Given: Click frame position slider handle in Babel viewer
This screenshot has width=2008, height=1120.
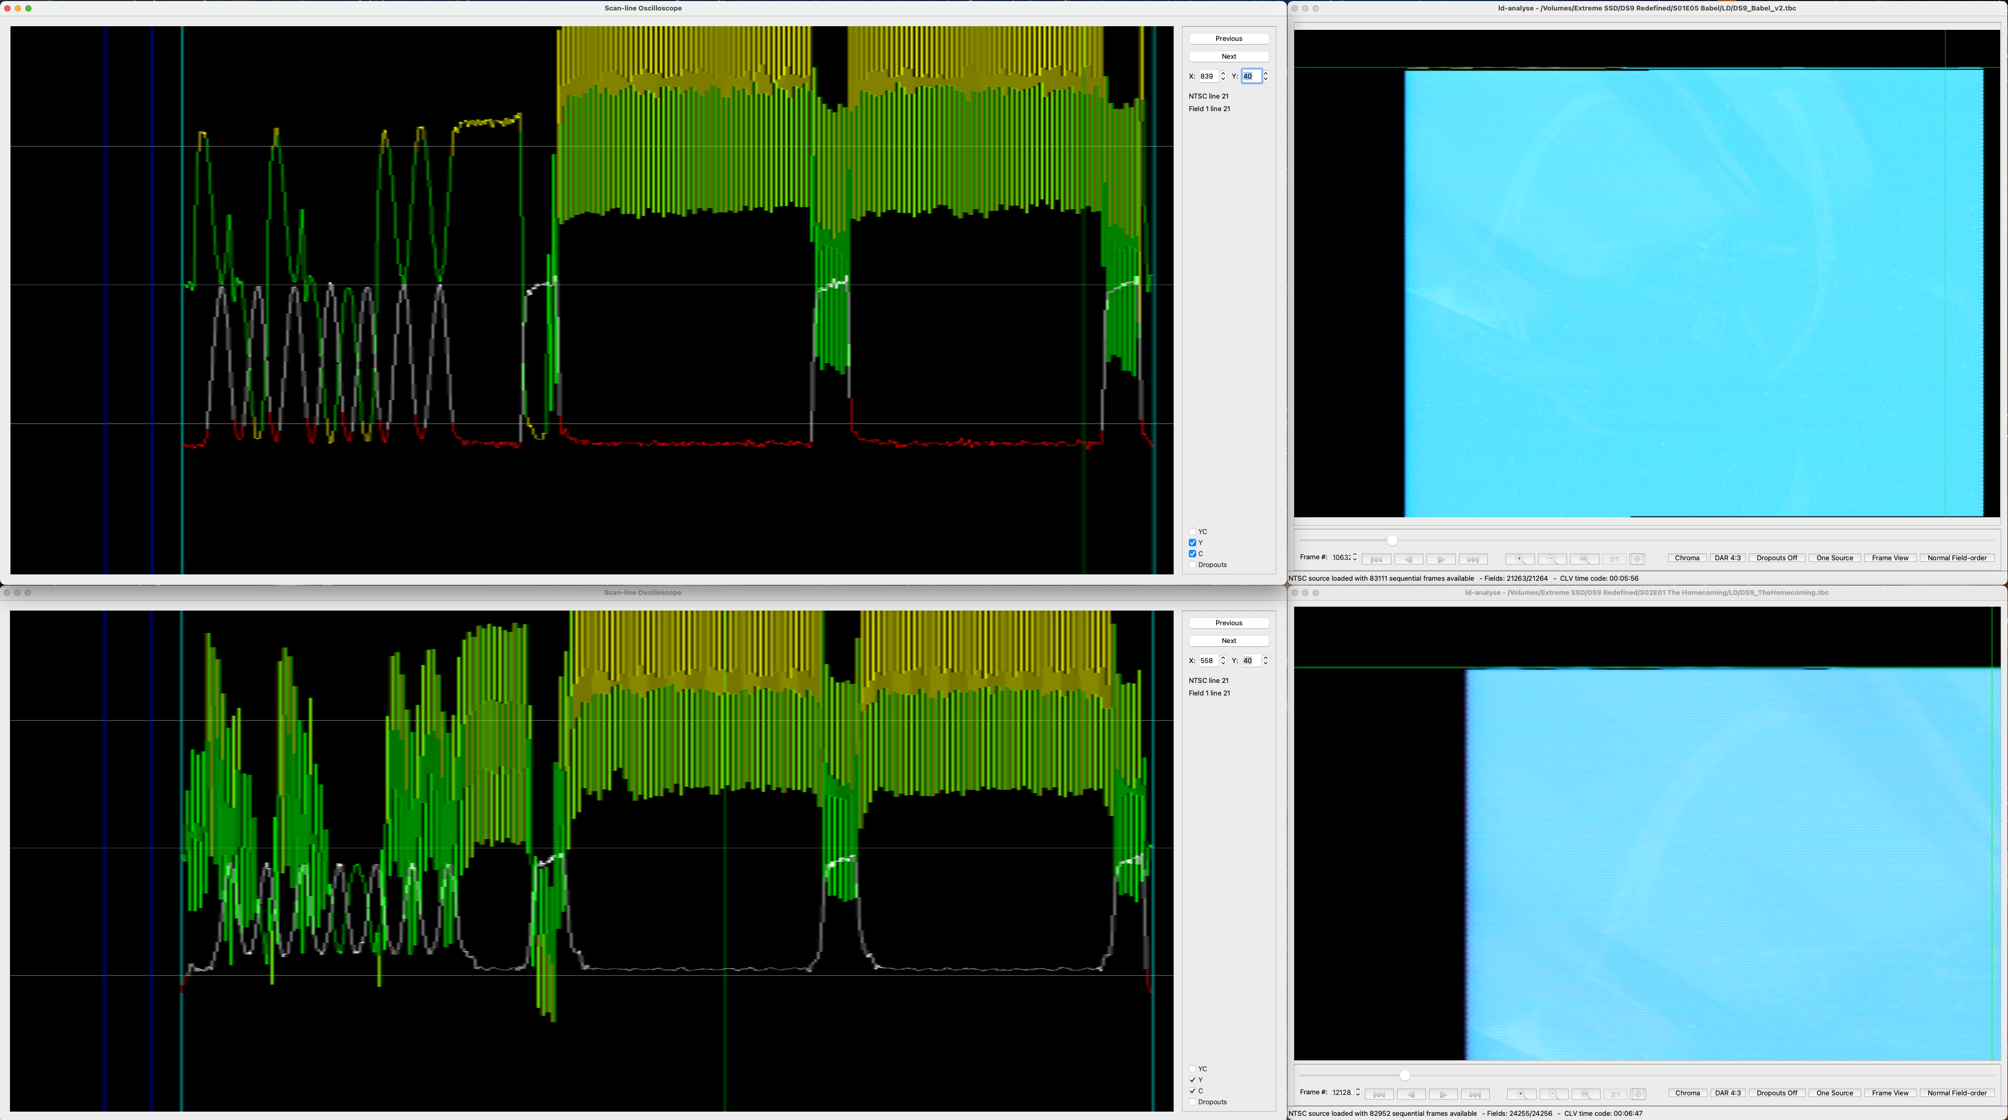Looking at the screenshot, I should [1392, 540].
